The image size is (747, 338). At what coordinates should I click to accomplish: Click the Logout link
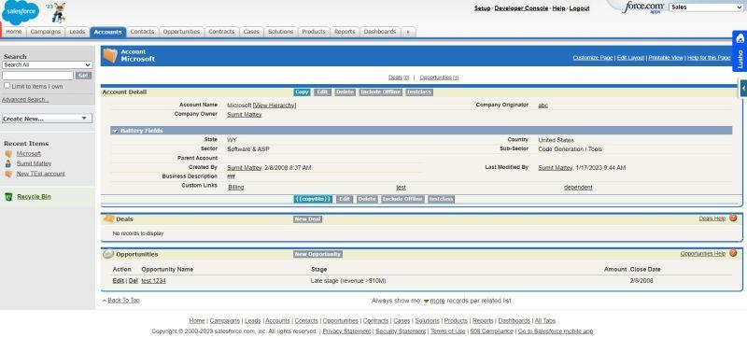pyautogui.click(x=579, y=8)
